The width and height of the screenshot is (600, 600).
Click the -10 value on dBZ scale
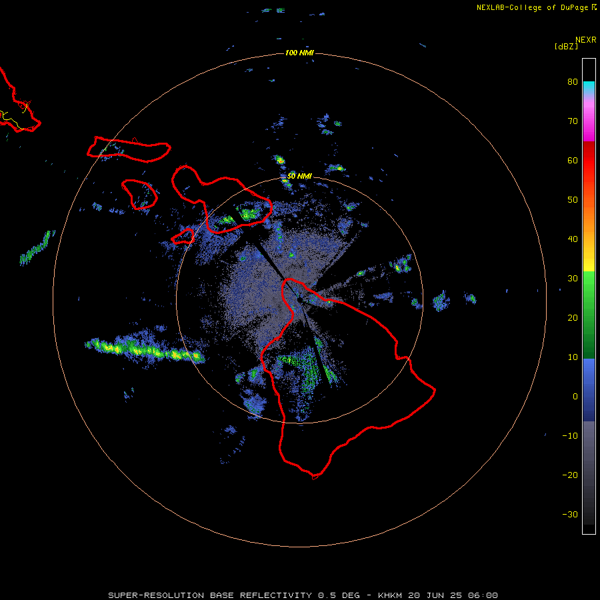click(x=570, y=436)
